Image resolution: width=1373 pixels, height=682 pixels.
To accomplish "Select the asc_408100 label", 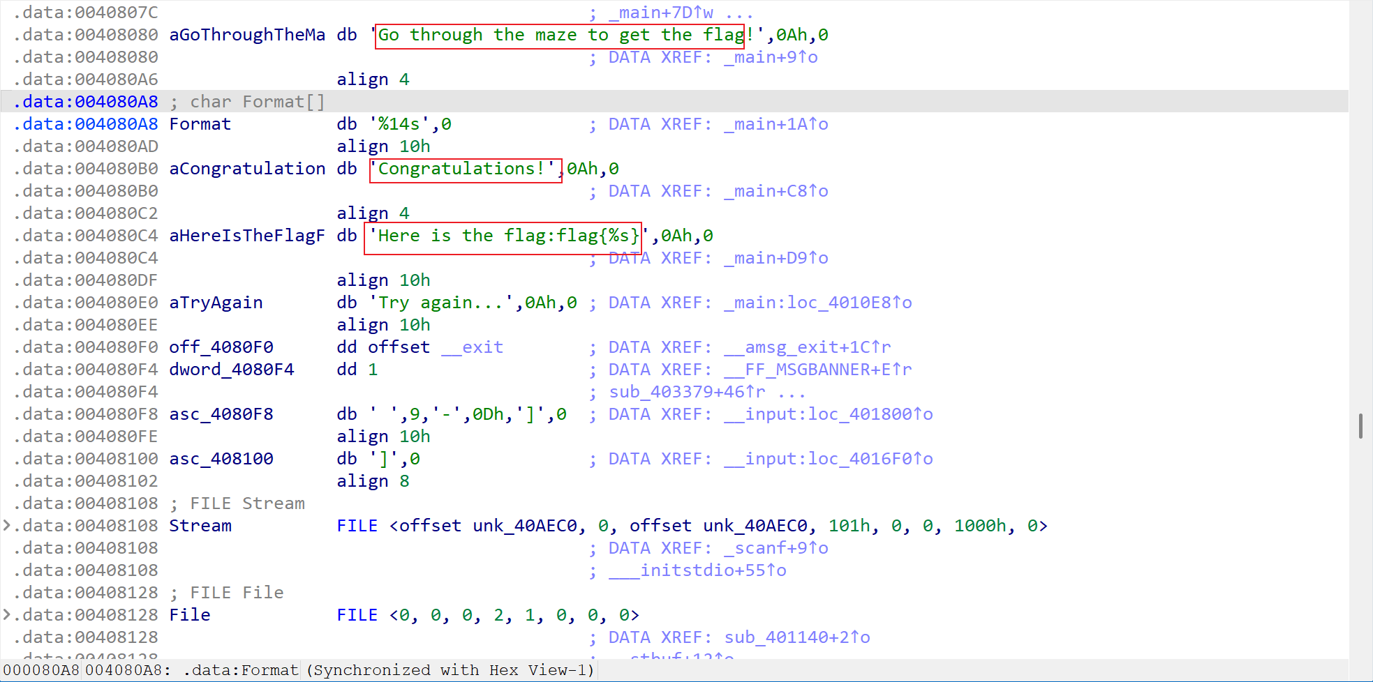I will tap(221, 459).
